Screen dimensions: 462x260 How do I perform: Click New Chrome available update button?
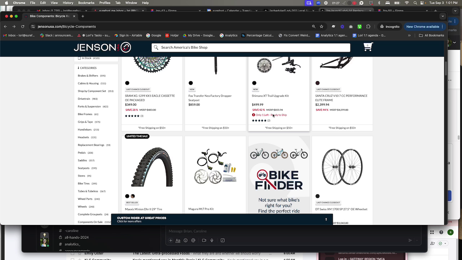pos(425,26)
